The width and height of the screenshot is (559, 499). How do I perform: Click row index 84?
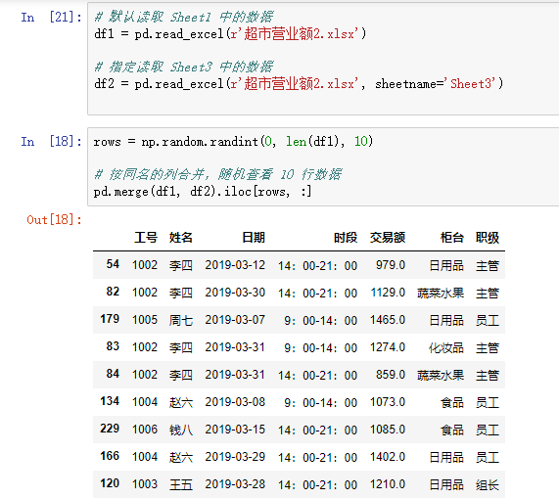coord(113,374)
